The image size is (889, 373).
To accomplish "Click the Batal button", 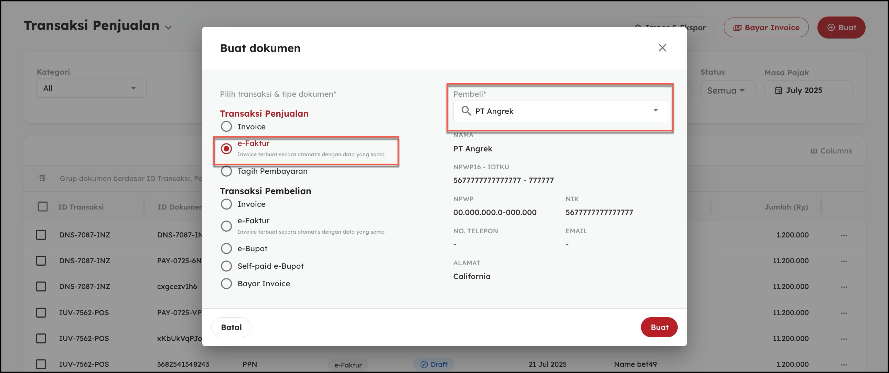I will [231, 327].
